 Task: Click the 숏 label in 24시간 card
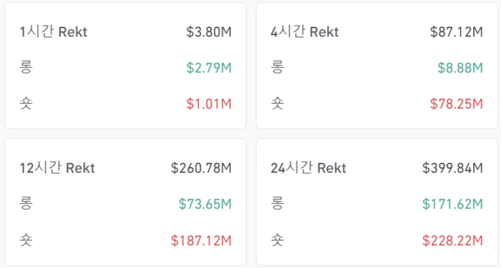pyautogui.click(x=277, y=239)
